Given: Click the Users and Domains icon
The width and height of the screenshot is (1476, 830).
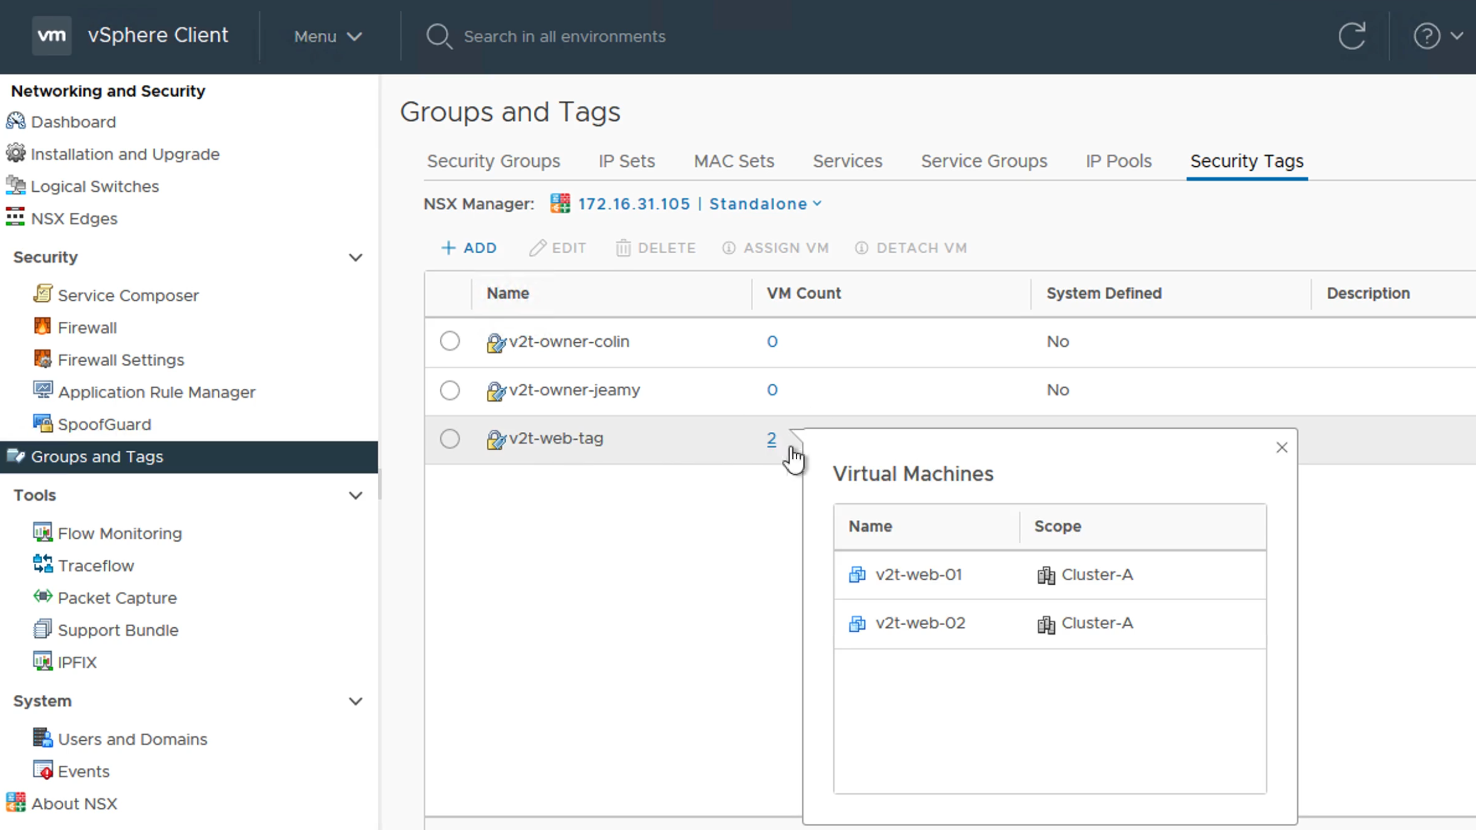Looking at the screenshot, I should (x=43, y=738).
